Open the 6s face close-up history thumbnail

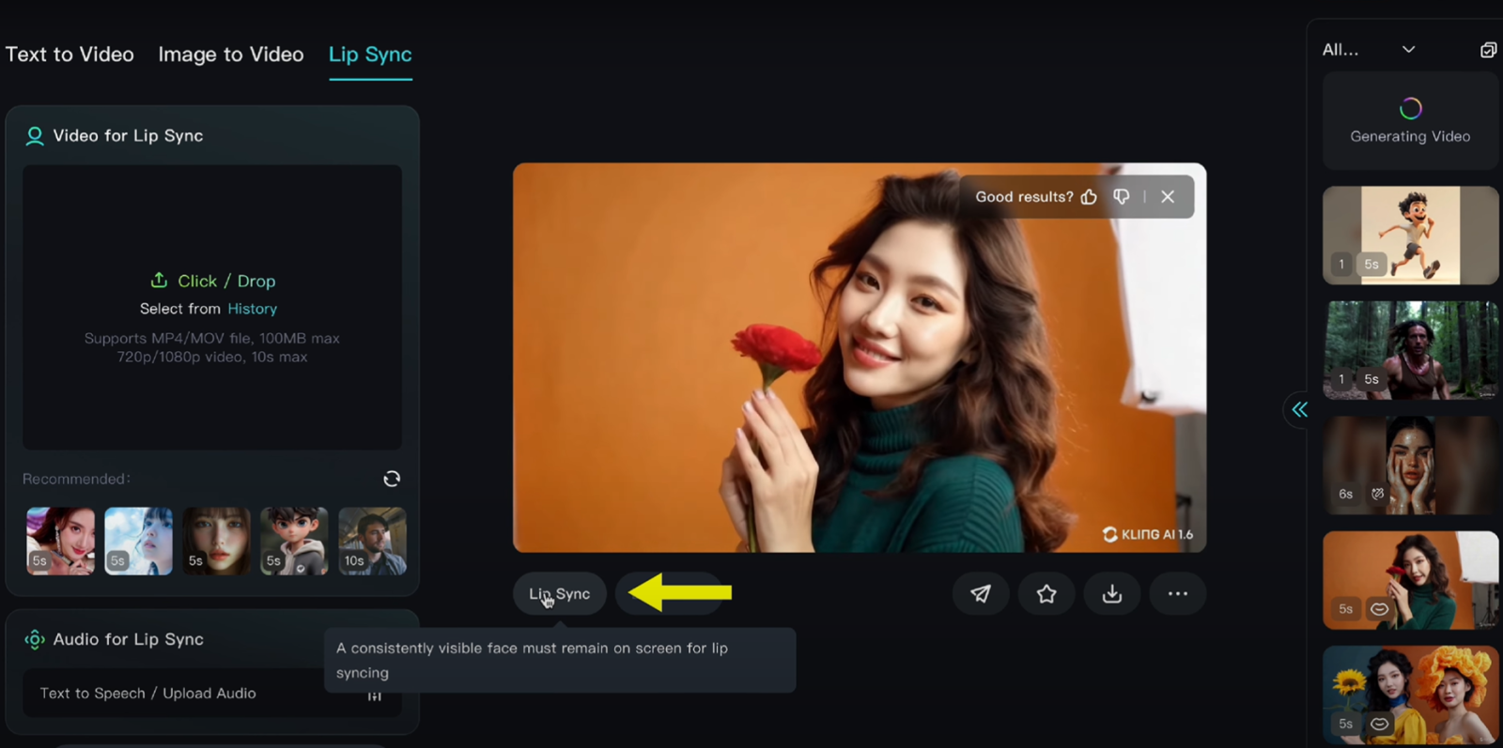pyautogui.click(x=1410, y=466)
